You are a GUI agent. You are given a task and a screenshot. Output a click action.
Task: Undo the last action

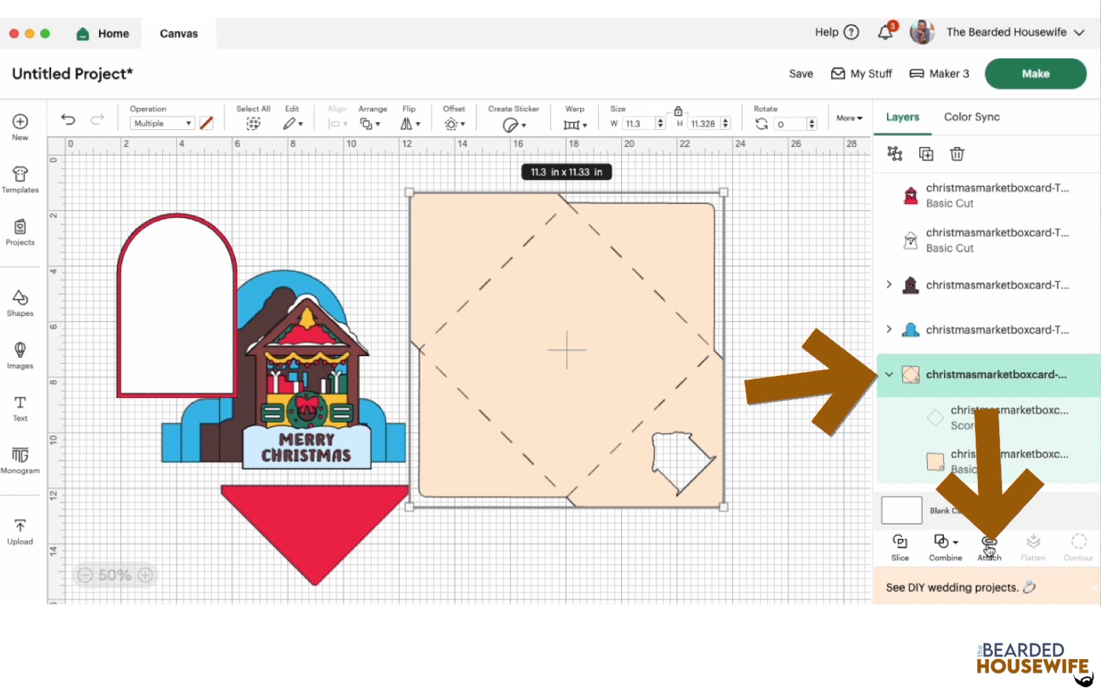(x=68, y=120)
